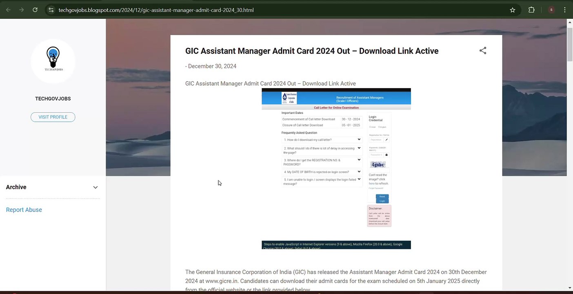Image resolution: width=573 pixels, height=294 pixels.
Task: Click the December 30, 2024 date
Action: (x=212, y=66)
